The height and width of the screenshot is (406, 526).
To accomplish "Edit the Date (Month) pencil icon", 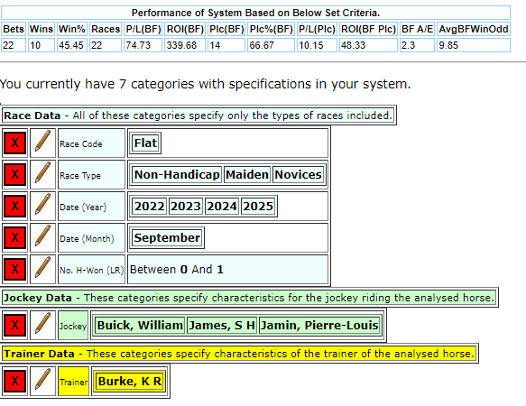I will (x=43, y=237).
